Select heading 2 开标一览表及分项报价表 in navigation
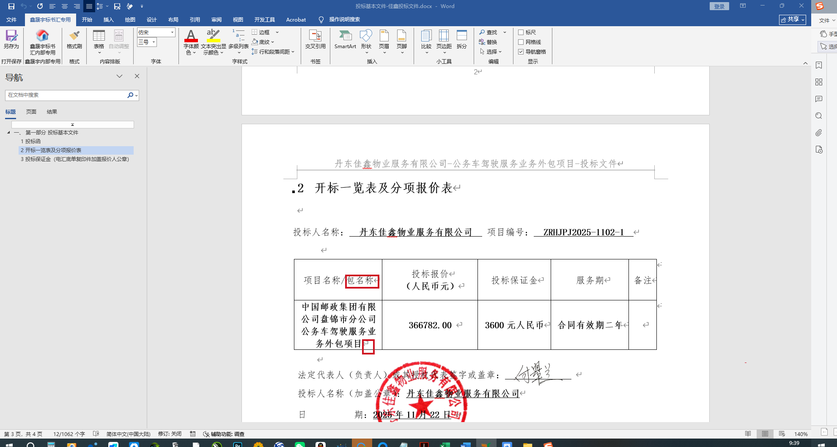837x447 pixels. coord(76,150)
